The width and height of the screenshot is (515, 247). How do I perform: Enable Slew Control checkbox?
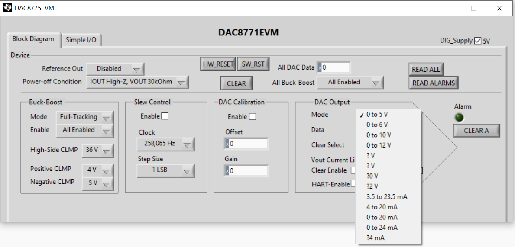point(165,116)
